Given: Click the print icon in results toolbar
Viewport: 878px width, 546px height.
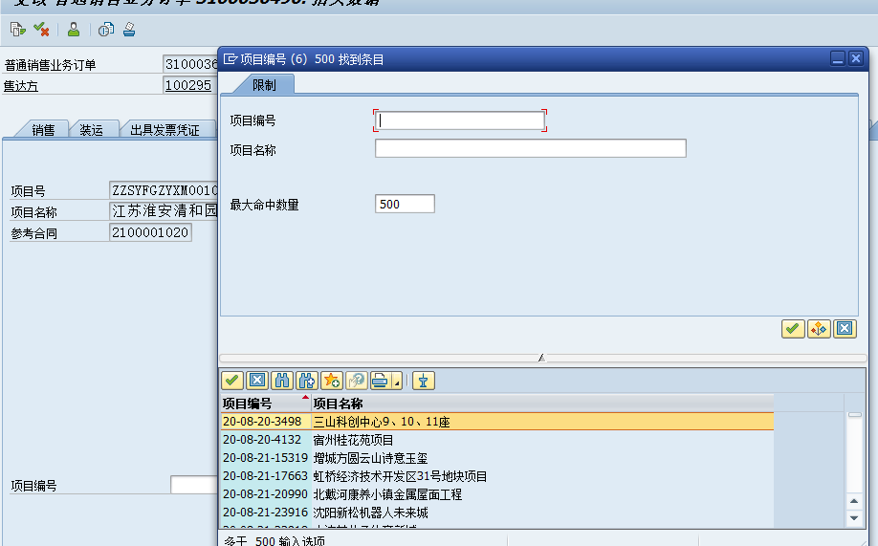Looking at the screenshot, I should tap(380, 381).
